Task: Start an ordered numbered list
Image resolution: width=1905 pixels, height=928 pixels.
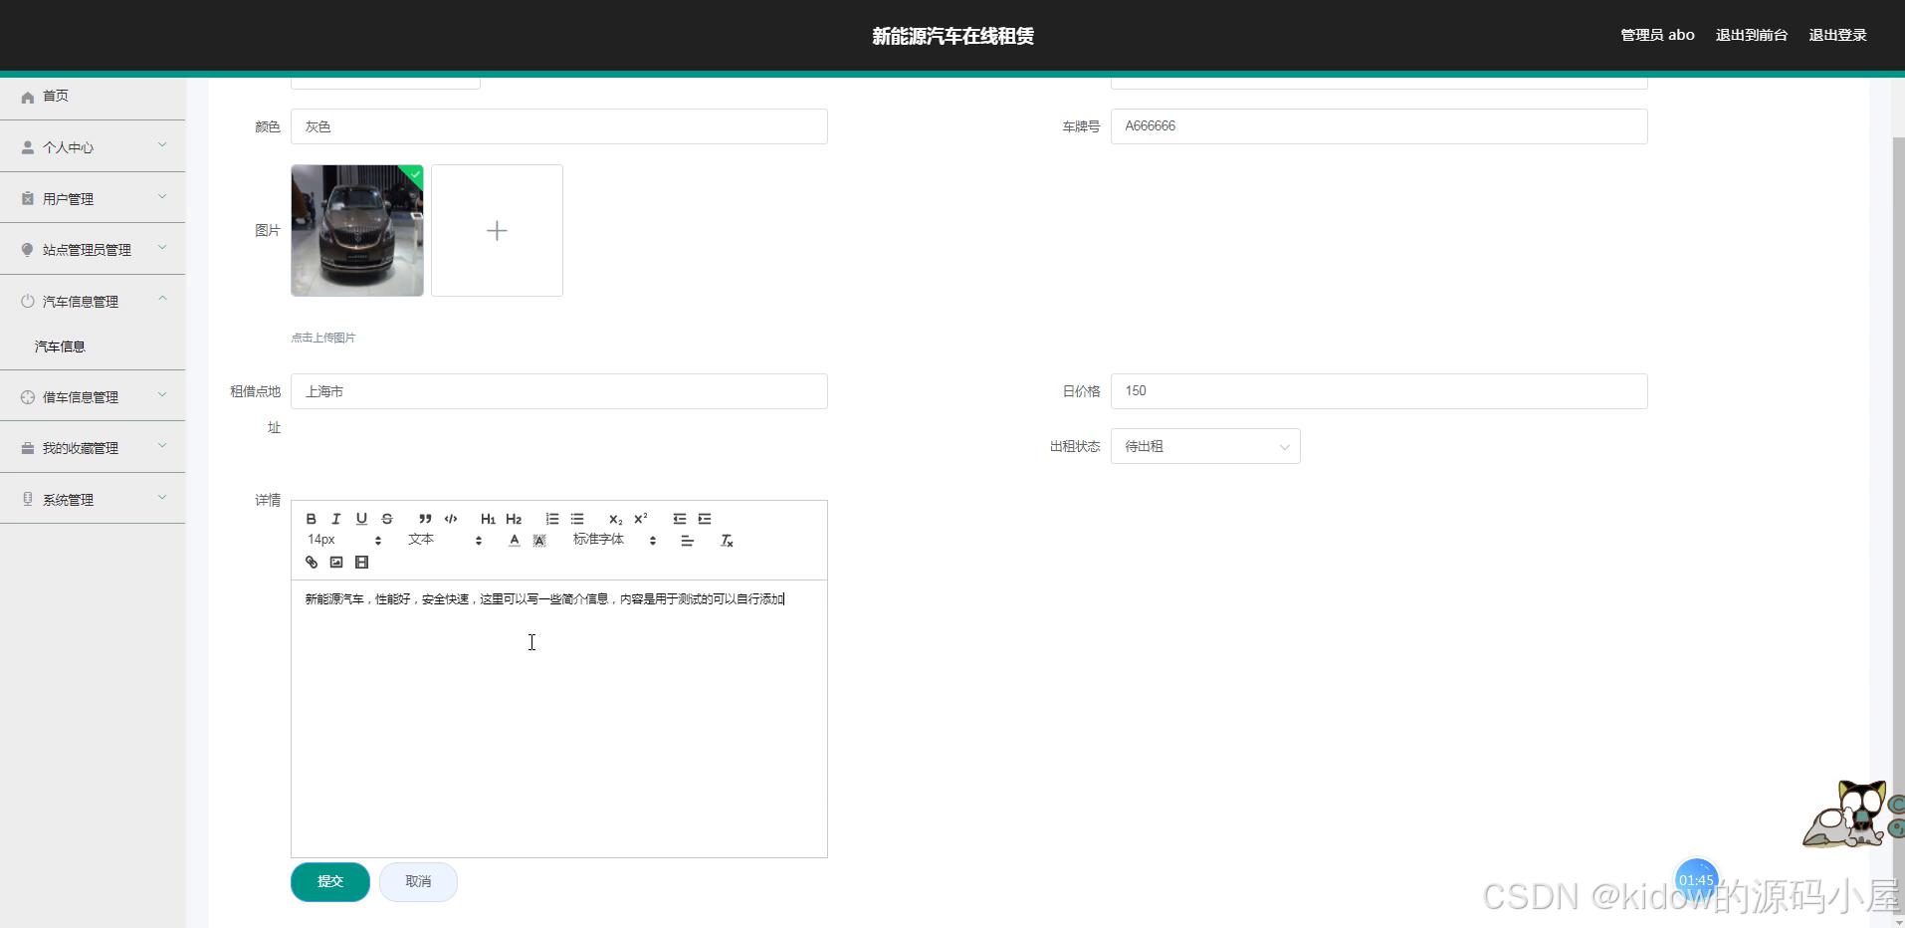Action: coord(552,519)
